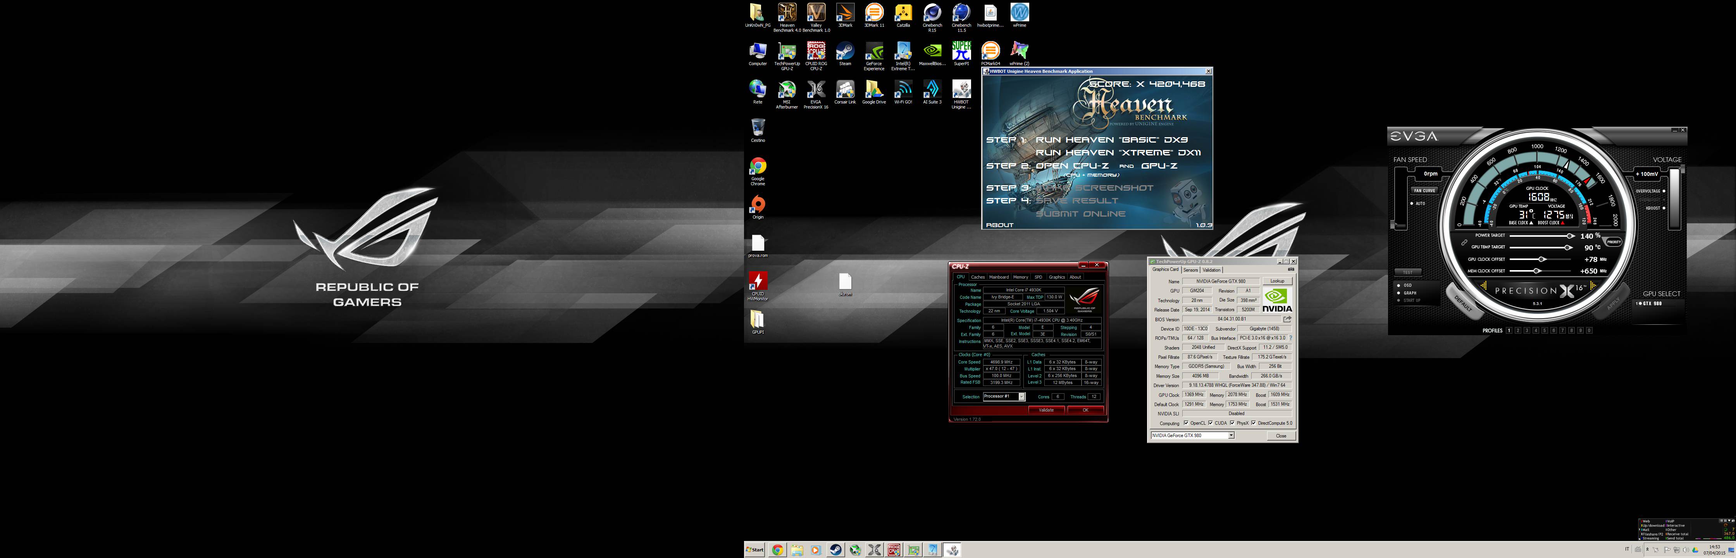Select MSI Afterburner desktop shortcut
1736x558 pixels.
click(787, 94)
